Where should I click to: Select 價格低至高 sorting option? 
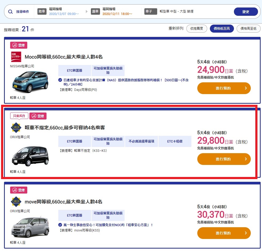point(222,28)
